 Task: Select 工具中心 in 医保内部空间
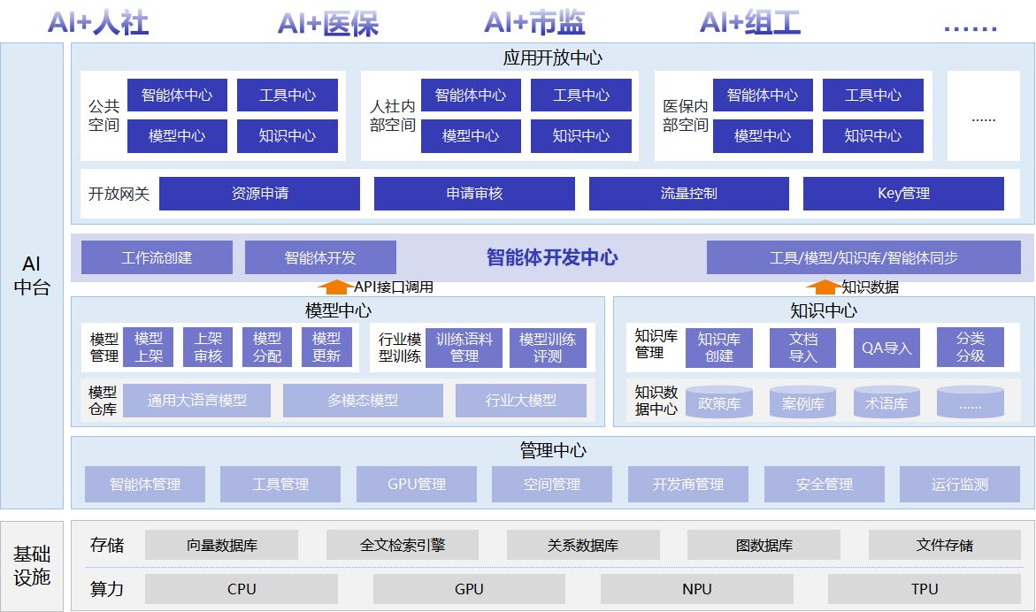(873, 95)
